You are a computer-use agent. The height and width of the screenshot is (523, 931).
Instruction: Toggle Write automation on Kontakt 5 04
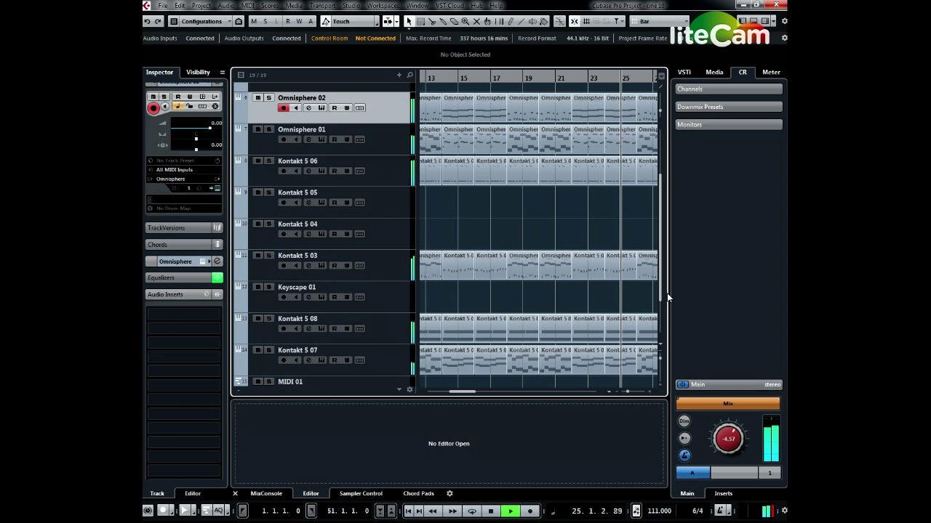[347, 234]
